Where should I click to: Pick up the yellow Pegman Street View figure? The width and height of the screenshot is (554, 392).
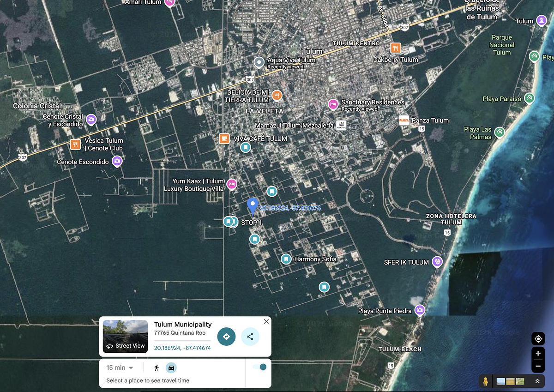[x=485, y=381]
